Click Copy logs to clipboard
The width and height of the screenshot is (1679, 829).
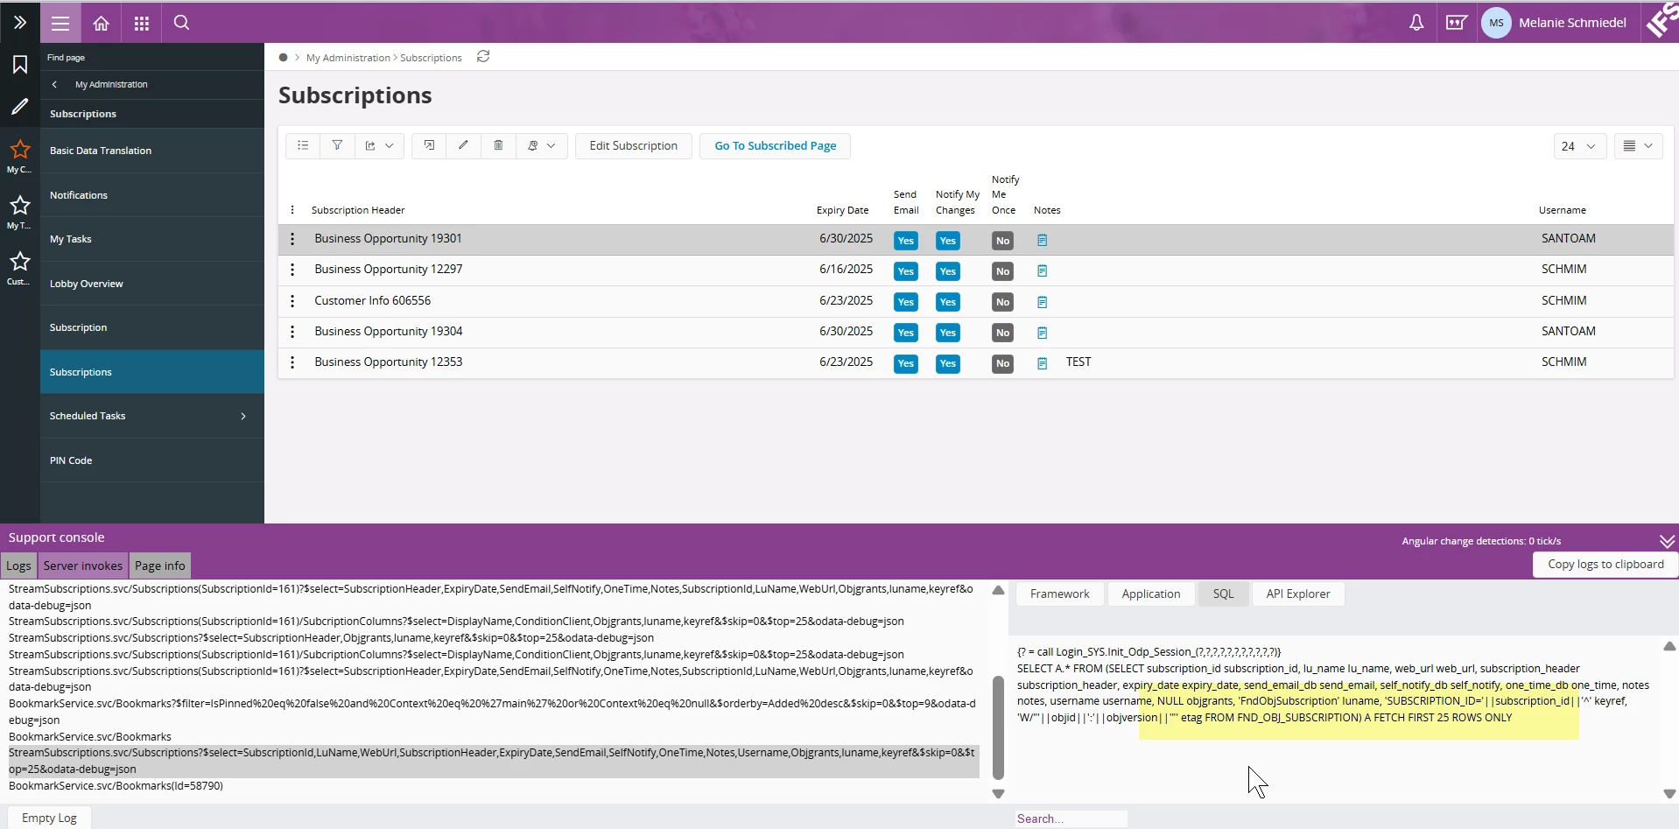tap(1605, 565)
